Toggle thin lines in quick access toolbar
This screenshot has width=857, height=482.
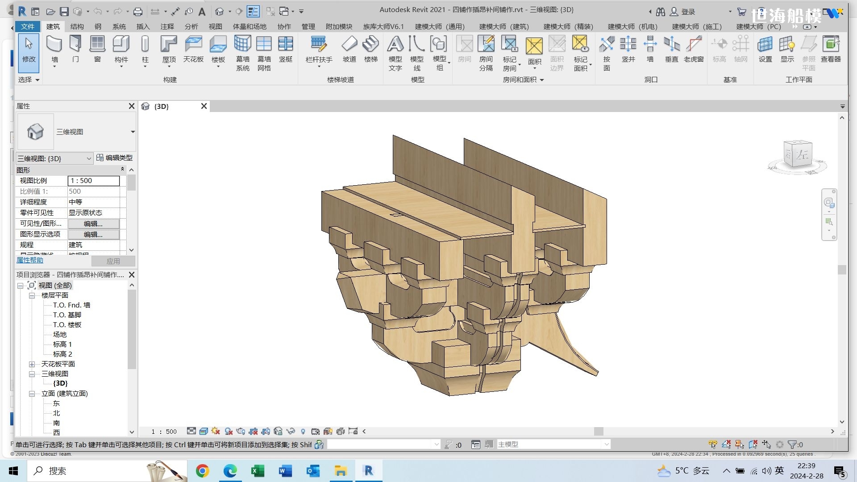coord(253,11)
